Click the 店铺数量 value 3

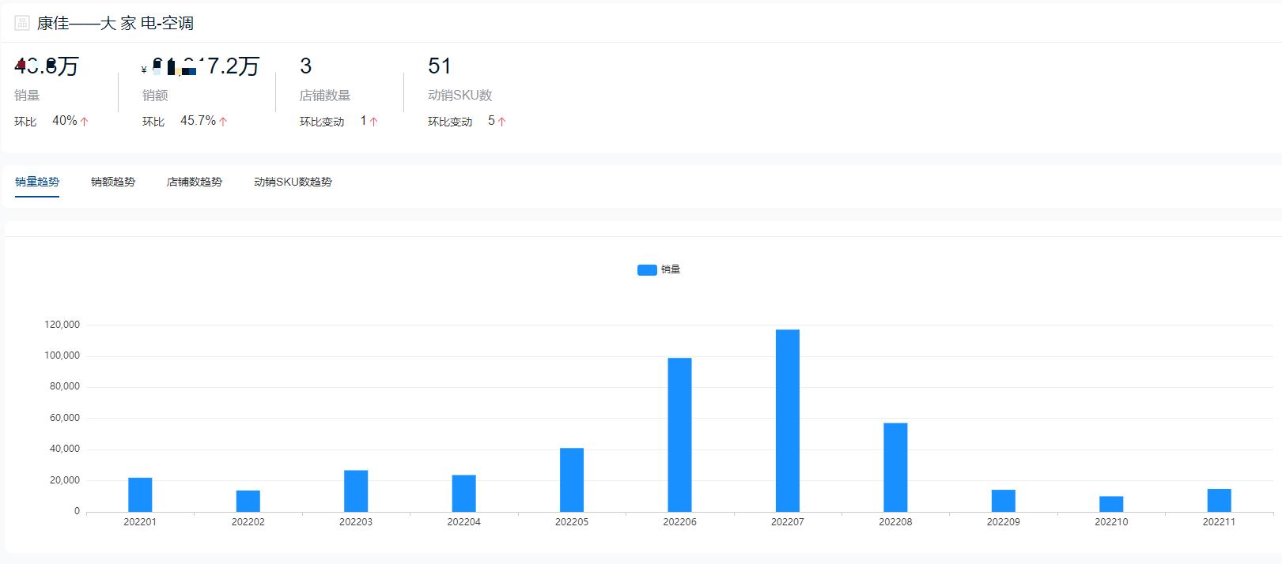pyautogui.click(x=306, y=66)
